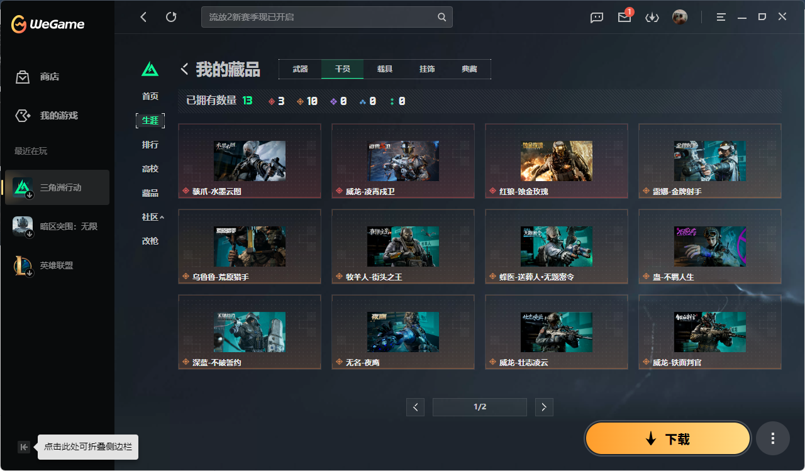Open the 红狼-蚀金玫瑰 skin card
This screenshot has height=471, width=805.
[x=557, y=160]
